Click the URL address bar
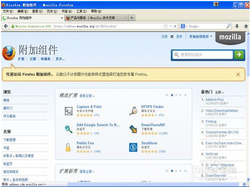This screenshot has height=187, width=251. coord(108,26)
